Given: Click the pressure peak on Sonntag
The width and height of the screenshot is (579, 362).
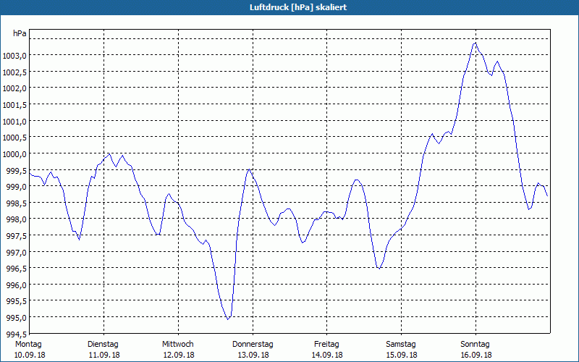Looking at the screenshot, I should coord(476,43).
